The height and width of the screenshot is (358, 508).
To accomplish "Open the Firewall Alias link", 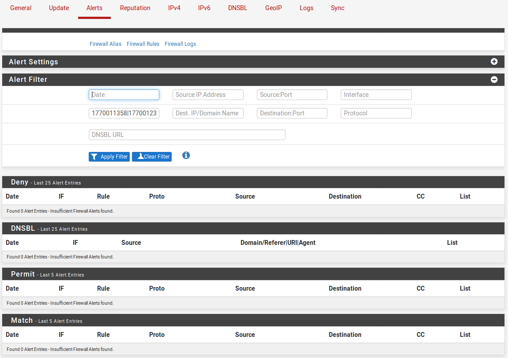I will (105, 44).
